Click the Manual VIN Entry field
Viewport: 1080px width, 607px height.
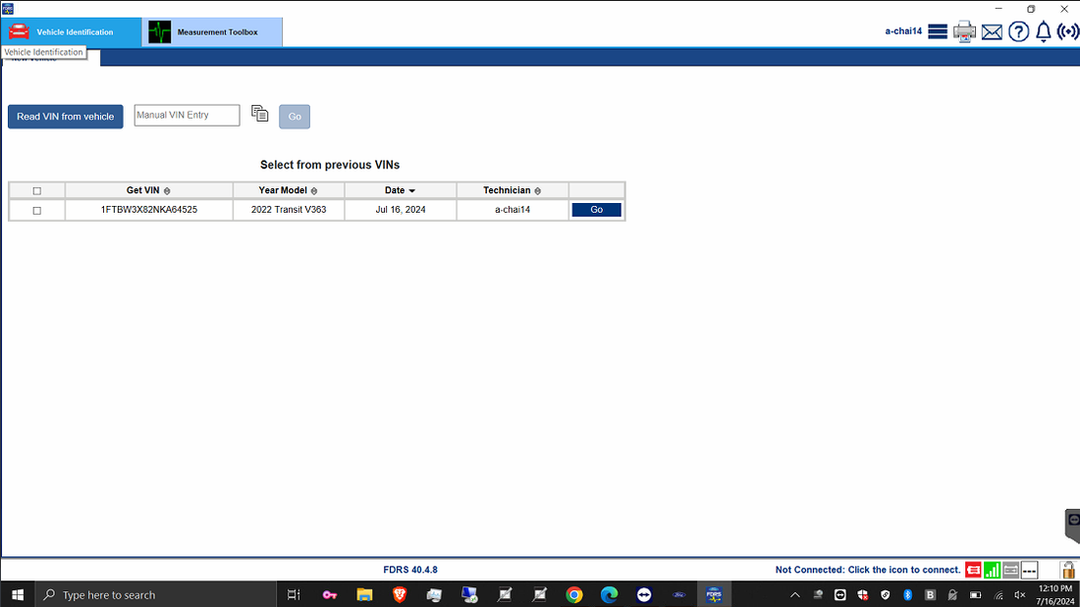[x=187, y=115]
